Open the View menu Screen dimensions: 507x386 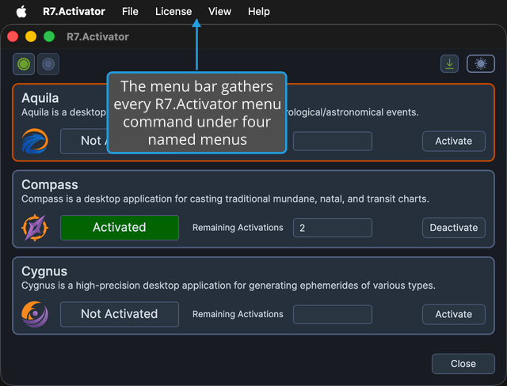click(x=219, y=12)
